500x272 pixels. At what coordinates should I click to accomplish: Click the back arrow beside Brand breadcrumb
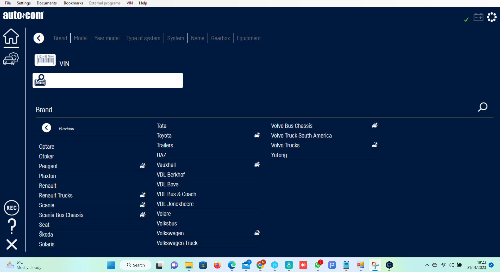point(39,38)
